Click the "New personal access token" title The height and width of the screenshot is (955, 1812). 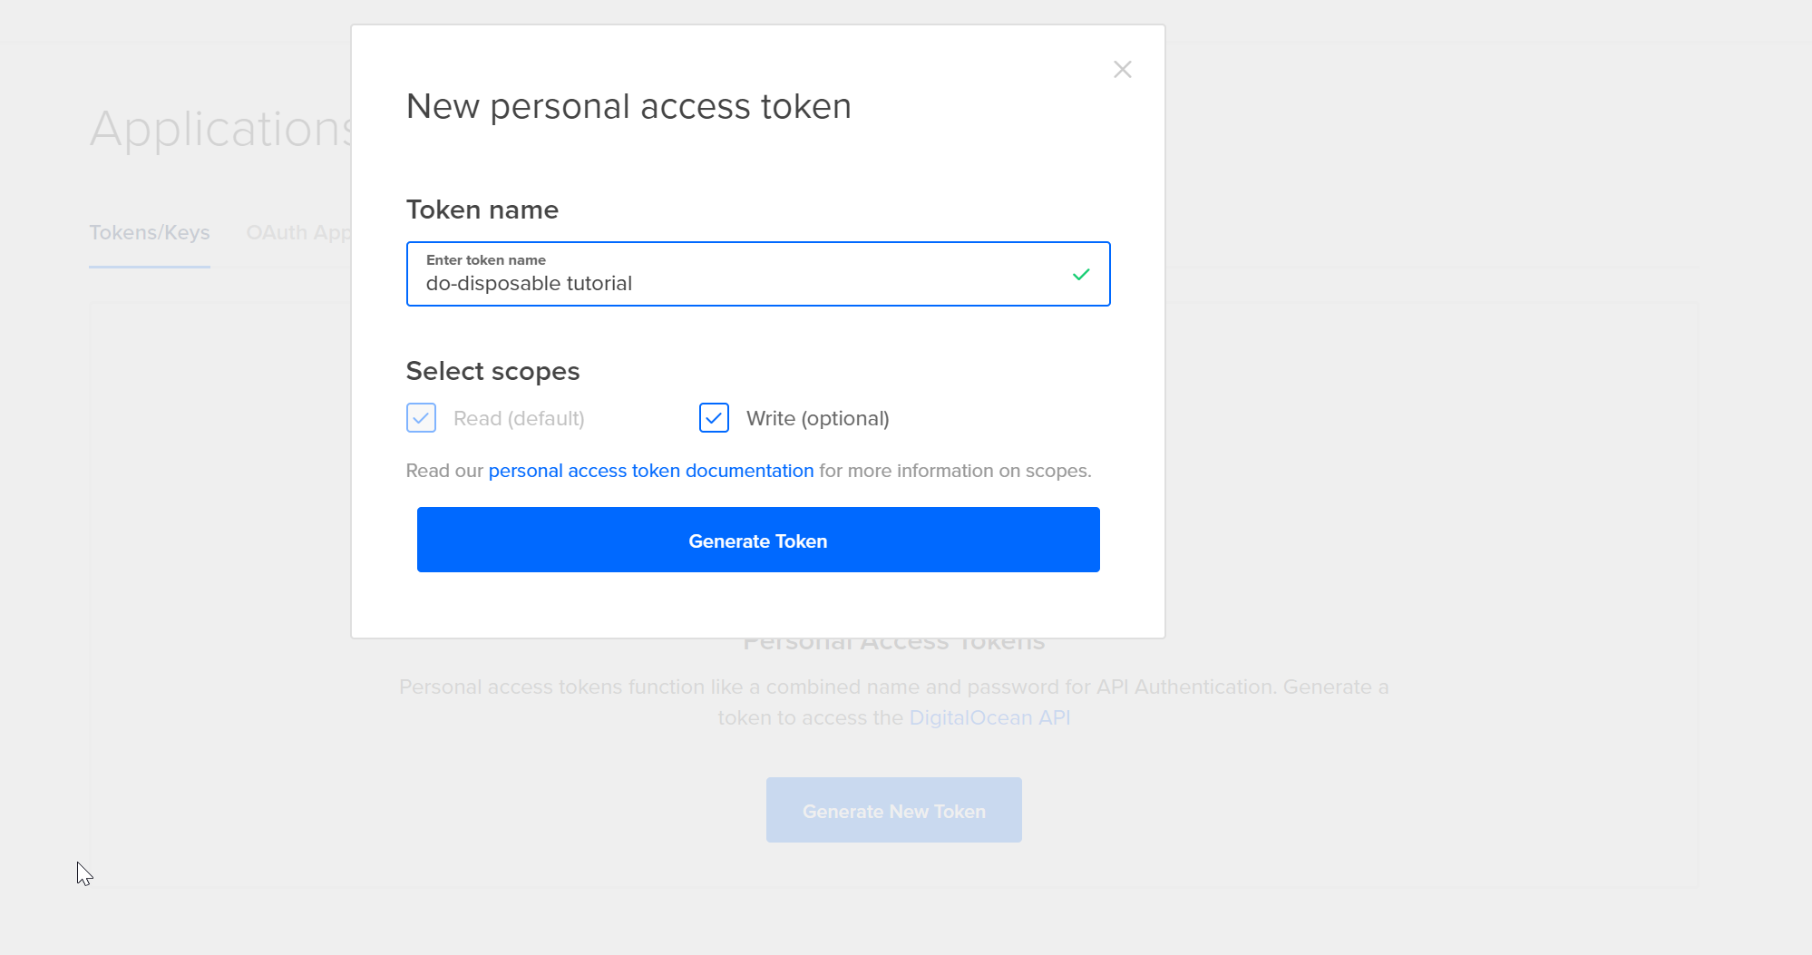(628, 106)
